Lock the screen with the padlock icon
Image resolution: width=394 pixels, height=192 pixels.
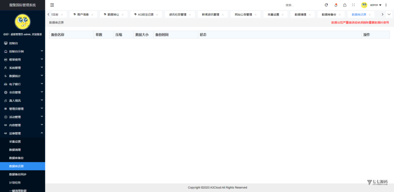point(345,5)
